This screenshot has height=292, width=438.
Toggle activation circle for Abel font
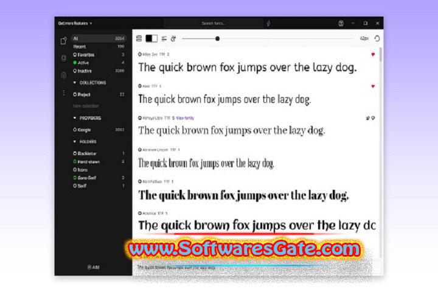point(140,86)
